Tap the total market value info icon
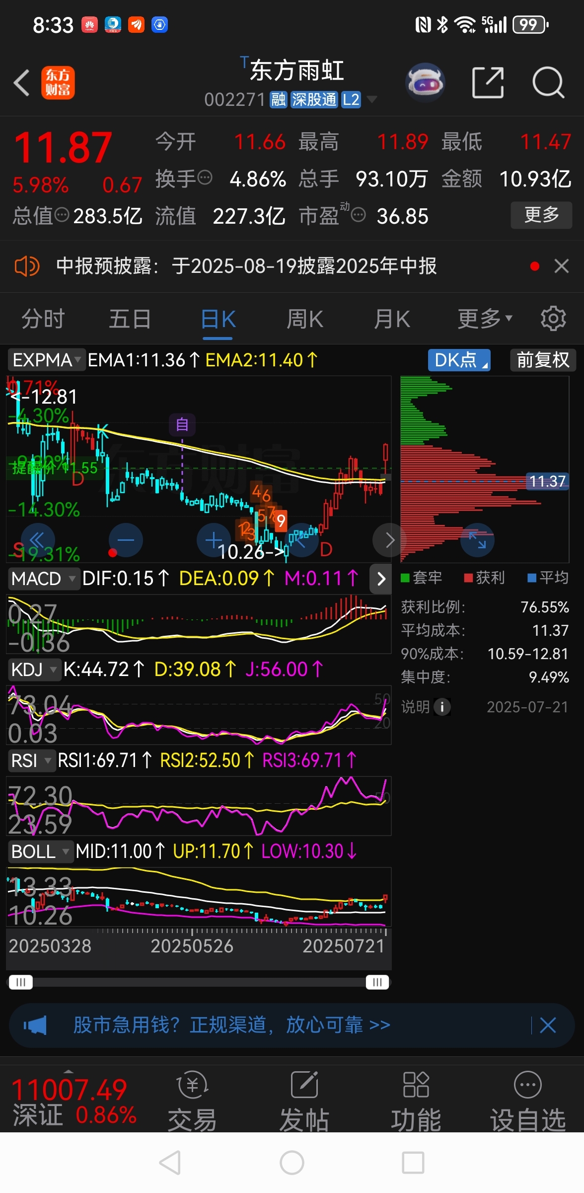 [62, 215]
